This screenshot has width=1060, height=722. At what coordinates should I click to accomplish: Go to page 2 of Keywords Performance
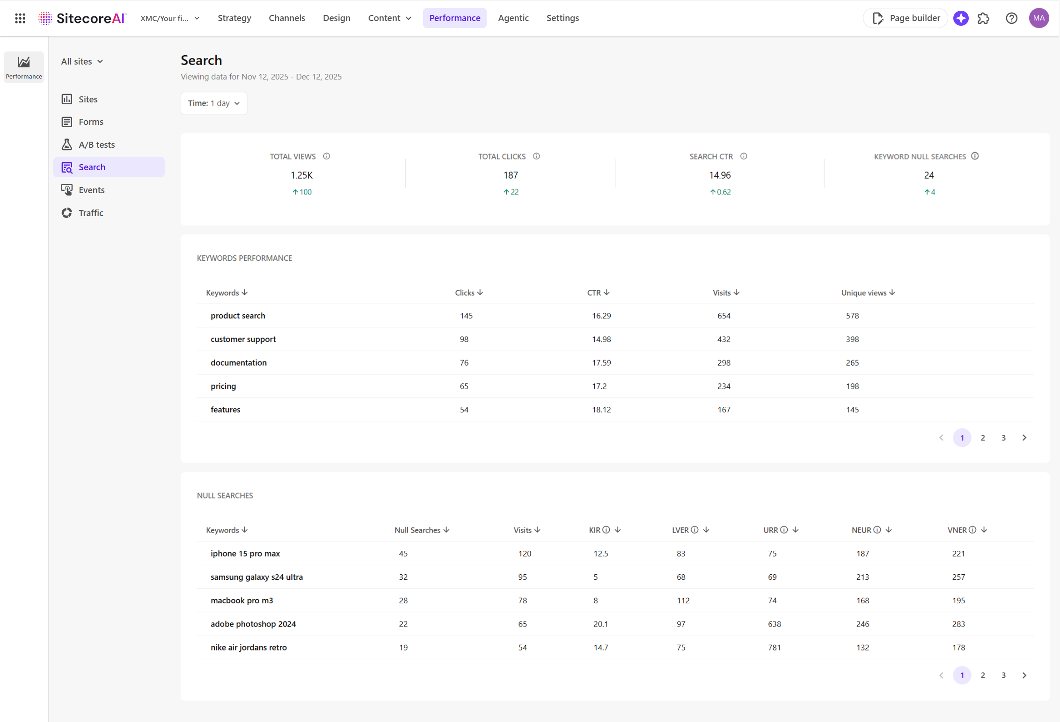coord(983,438)
